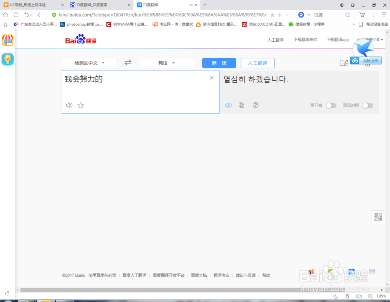Open the Baidu Translate notebook icon

coord(343,63)
